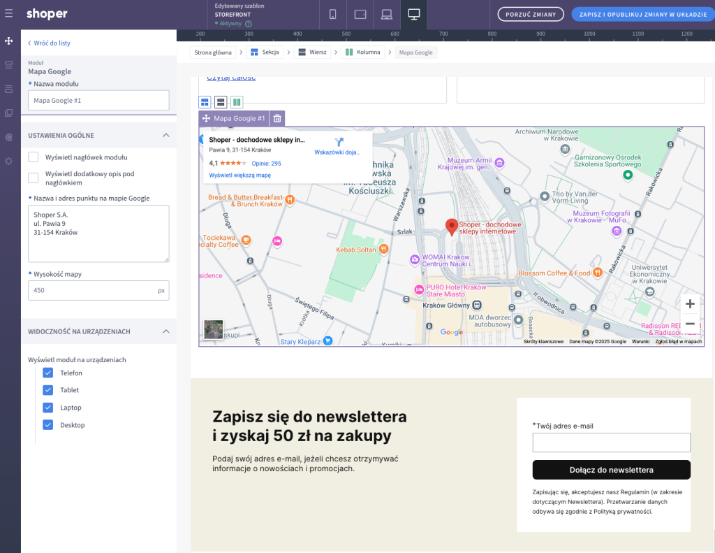This screenshot has width=715, height=553.
Task: Zoom in on the Google map
Action: coord(690,303)
